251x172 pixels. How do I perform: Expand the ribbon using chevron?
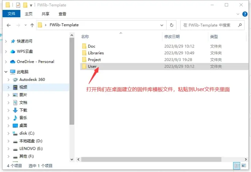(238, 14)
